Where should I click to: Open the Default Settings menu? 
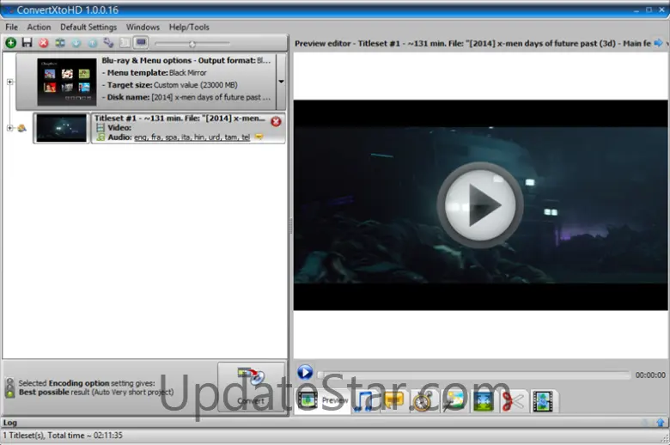pos(88,27)
